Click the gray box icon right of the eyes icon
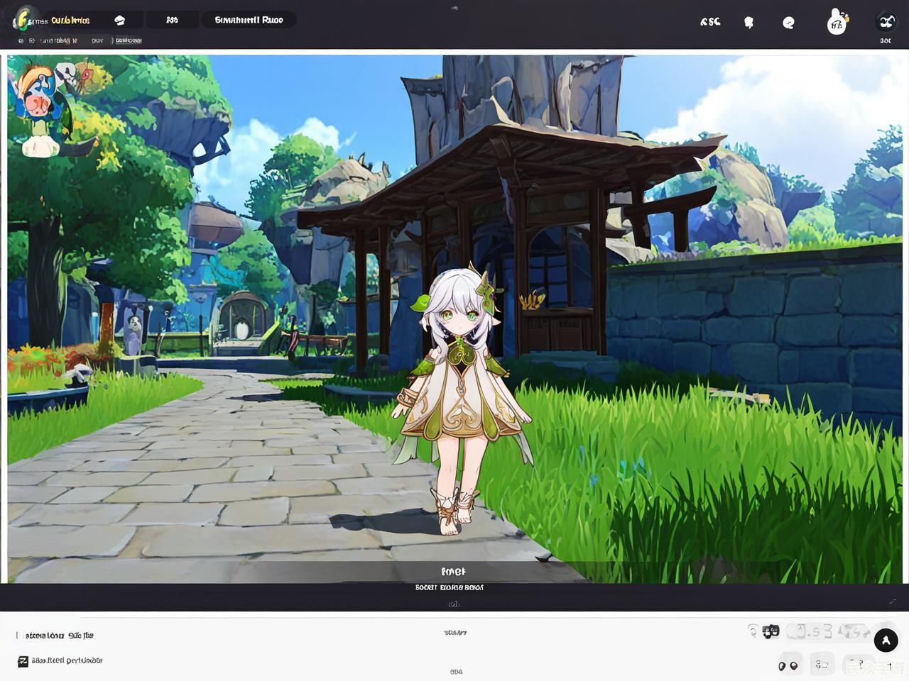 [822, 665]
